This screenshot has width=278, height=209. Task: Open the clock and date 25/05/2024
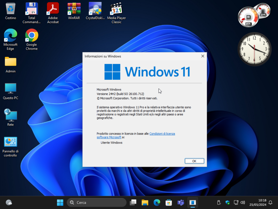(258, 202)
